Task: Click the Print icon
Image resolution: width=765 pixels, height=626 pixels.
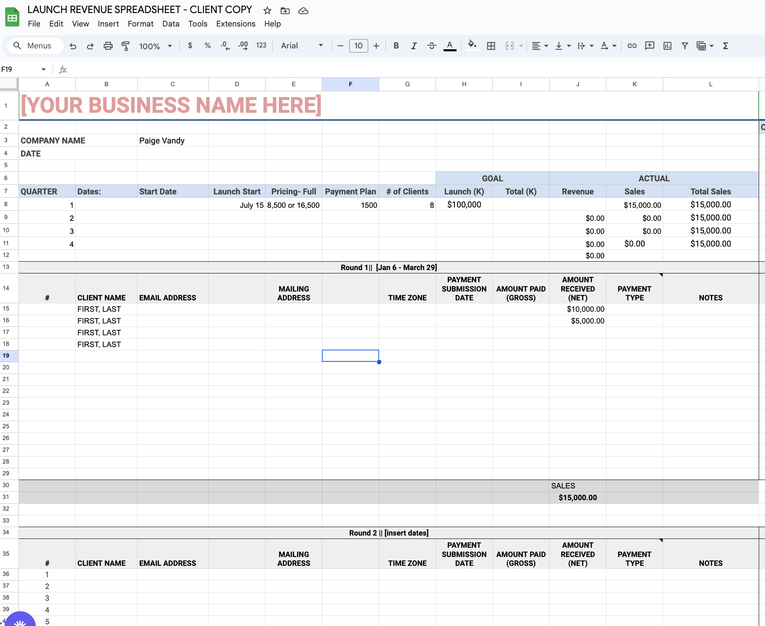Action: click(x=108, y=46)
